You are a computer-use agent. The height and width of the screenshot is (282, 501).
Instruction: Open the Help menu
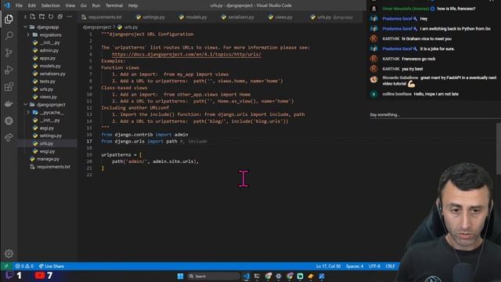click(133, 5)
